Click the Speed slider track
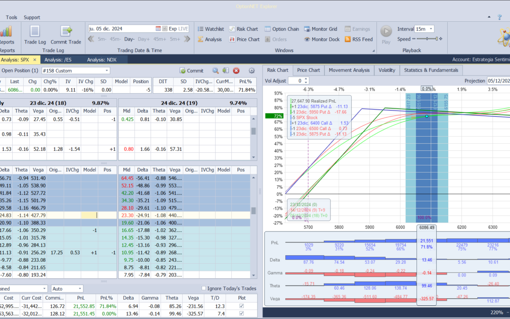The height and width of the screenshot is (319, 510). (426, 39)
